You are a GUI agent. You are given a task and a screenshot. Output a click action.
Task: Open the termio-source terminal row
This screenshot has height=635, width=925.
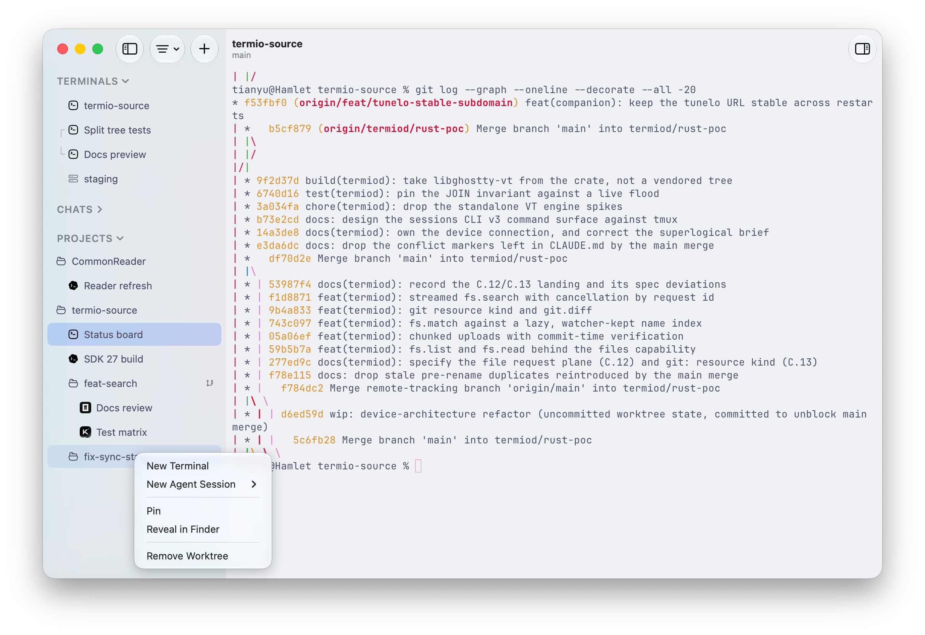click(134, 105)
